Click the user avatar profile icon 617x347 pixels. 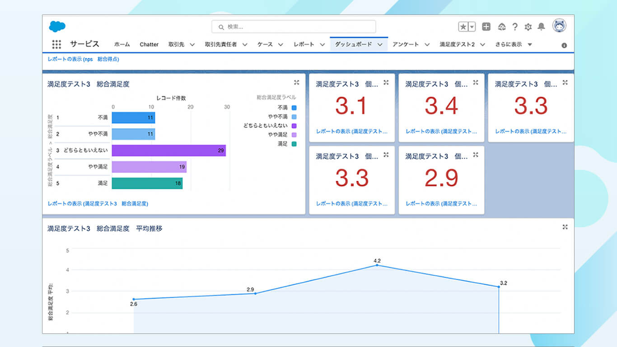[x=559, y=26]
